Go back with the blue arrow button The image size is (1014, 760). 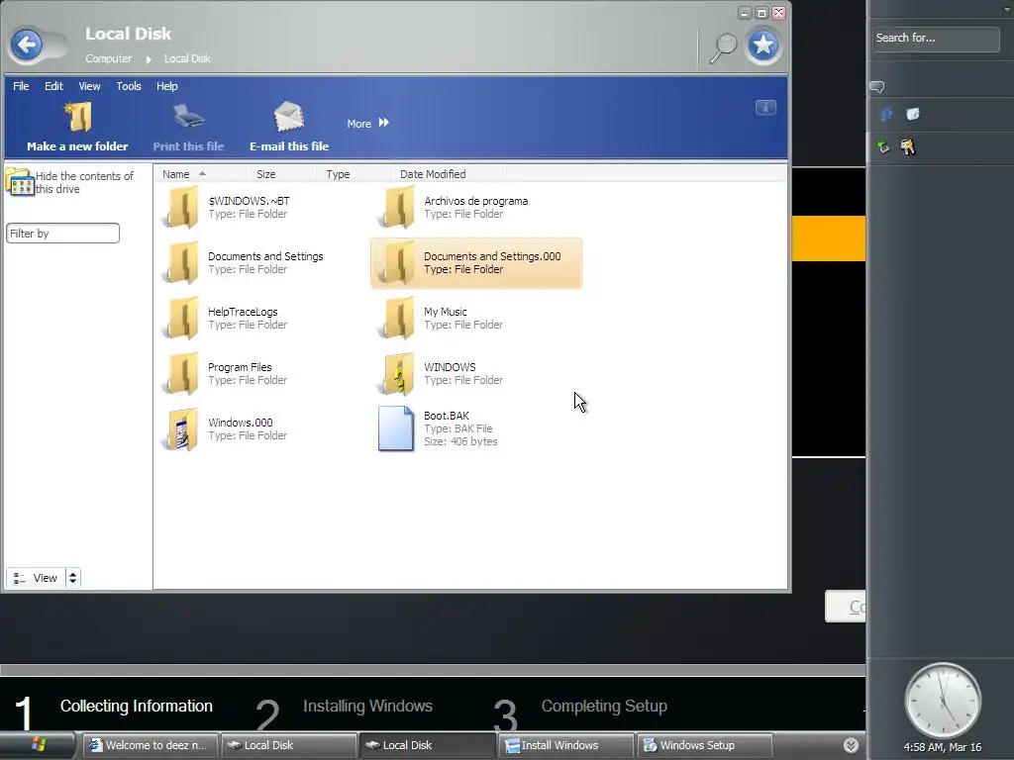27,46
